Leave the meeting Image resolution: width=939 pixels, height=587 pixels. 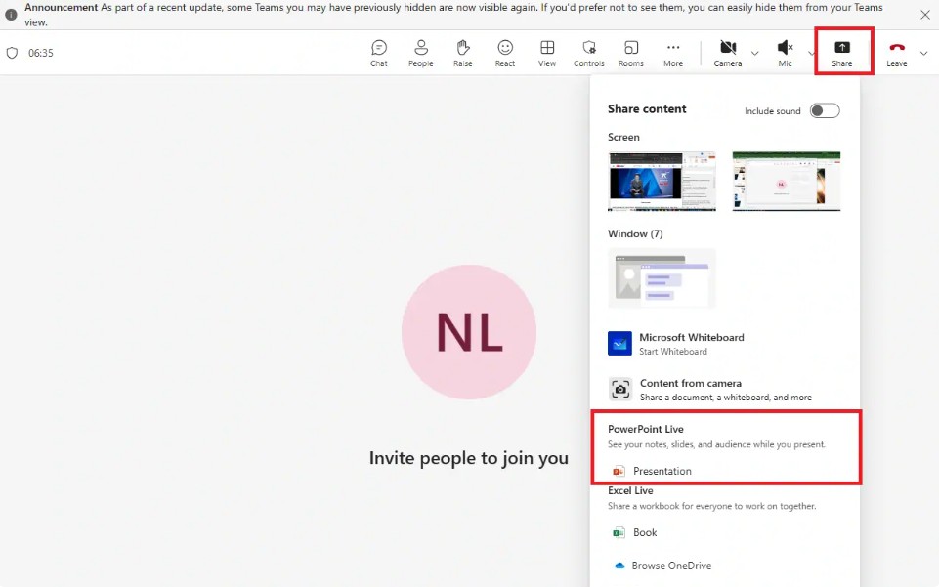tap(896, 53)
